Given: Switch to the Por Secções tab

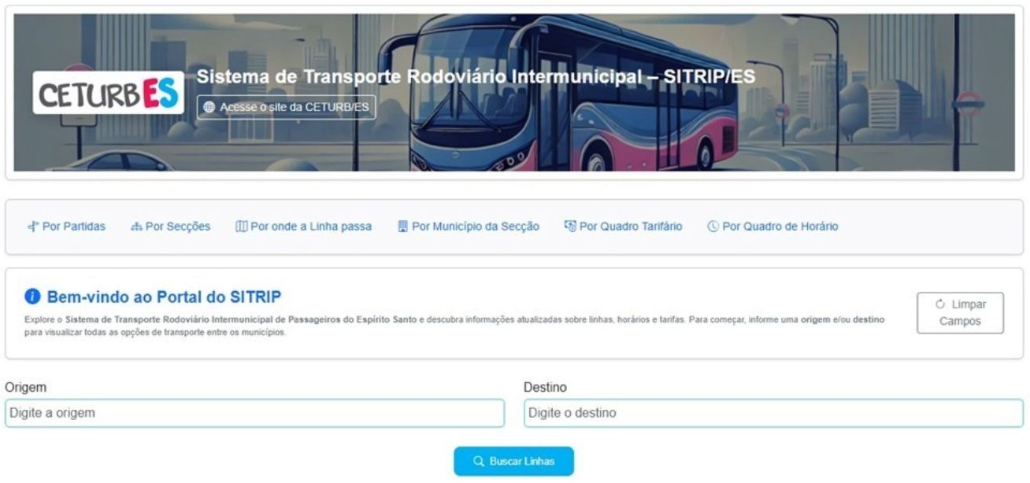Looking at the screenshot, I should (171, 227).
